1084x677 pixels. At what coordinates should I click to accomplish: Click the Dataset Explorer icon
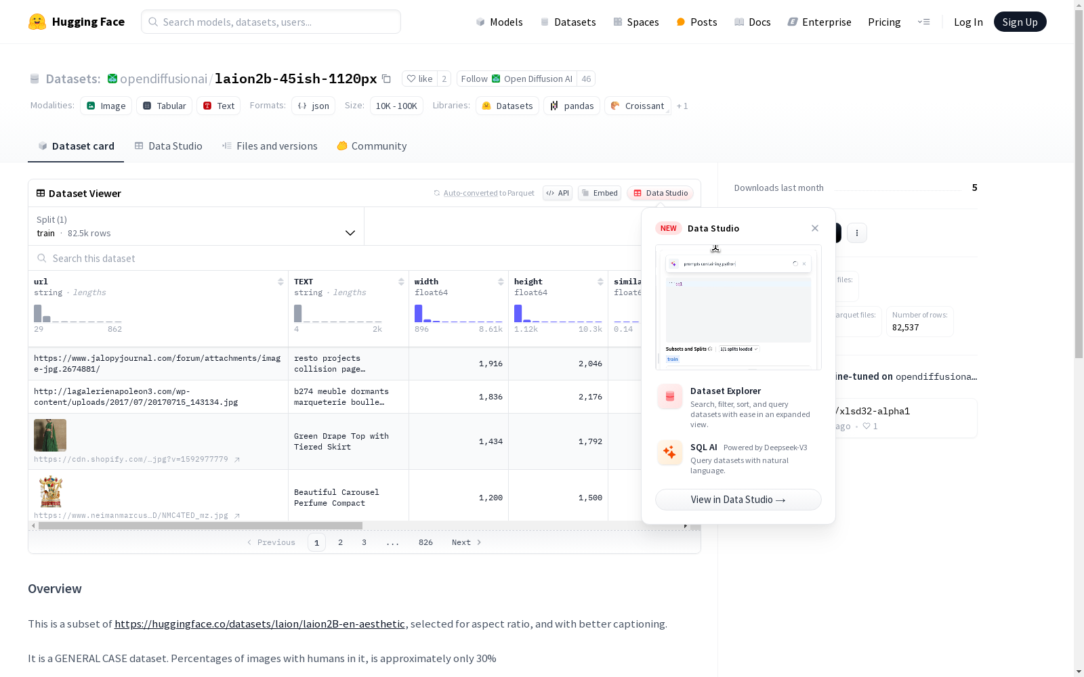670,397
